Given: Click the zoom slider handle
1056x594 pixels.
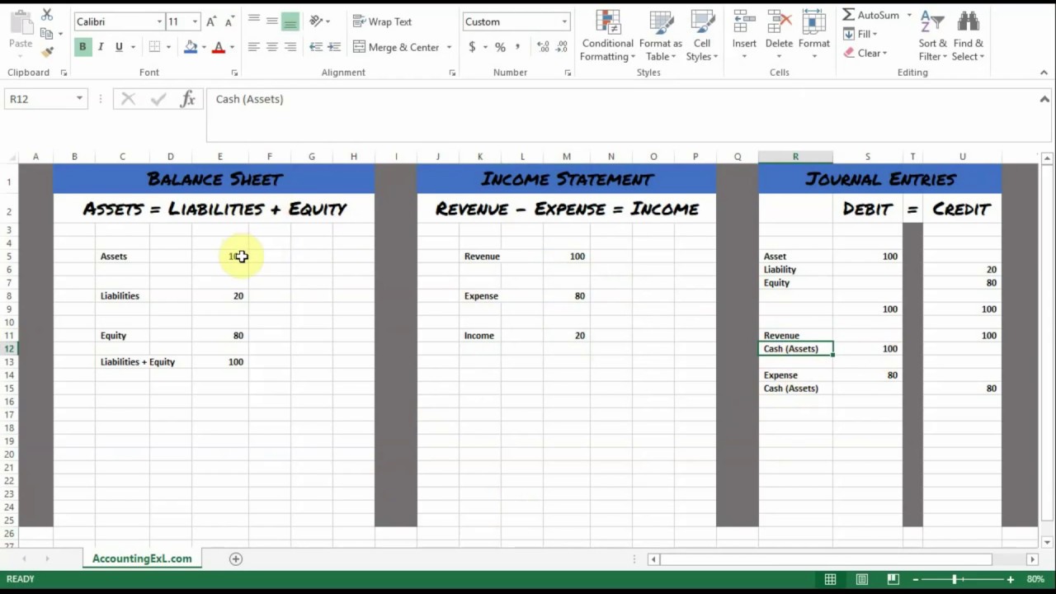Looking at the screenshot, I should click(955, 579).
